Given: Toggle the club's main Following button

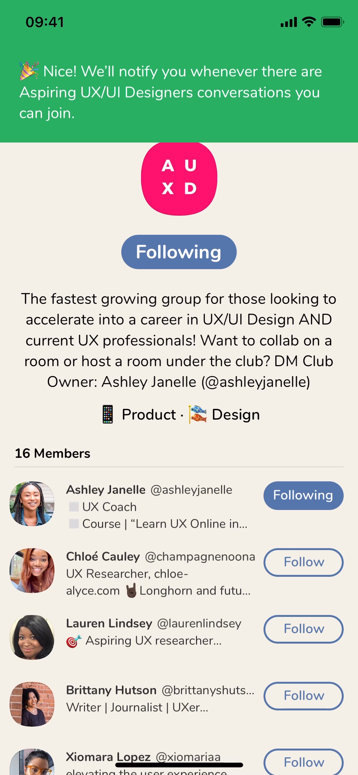Looking at the screenshot, I should point(179,252).
